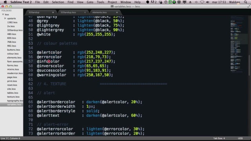Click the Adobe updater icon showing 2
This screenshot has width=251, height=141.
pos(153,2)
